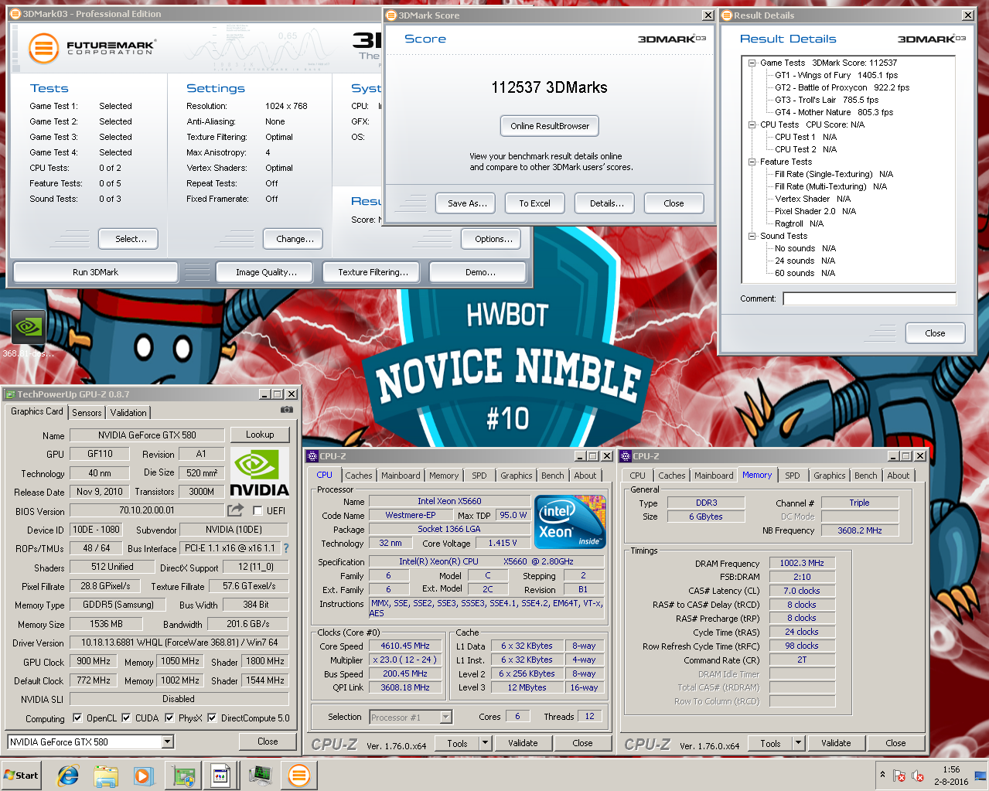Collapse the Sound Tests tree node

[x=752, y=236]
